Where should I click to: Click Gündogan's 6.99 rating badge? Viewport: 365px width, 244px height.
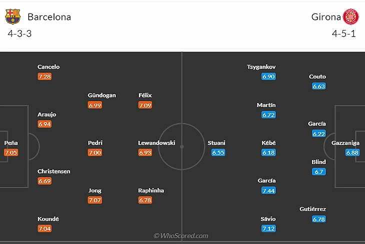point(95,105)
